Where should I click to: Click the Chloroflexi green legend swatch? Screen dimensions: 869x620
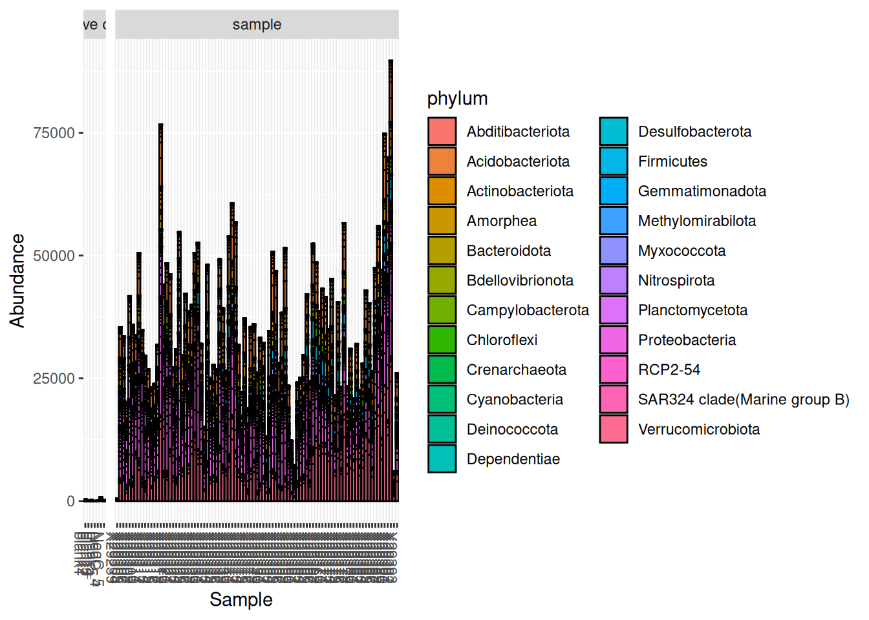coord(442,340)
